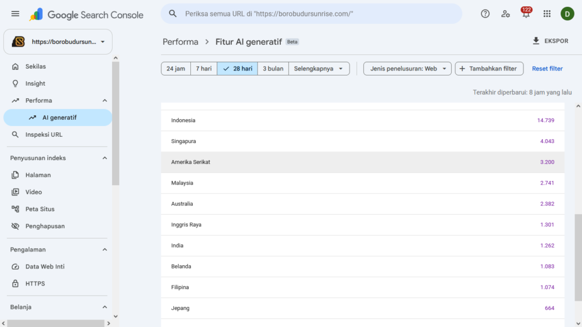Select the 24 jam date range
The height and width of the screenshot is (327, 582).
(x=176, y=69)
